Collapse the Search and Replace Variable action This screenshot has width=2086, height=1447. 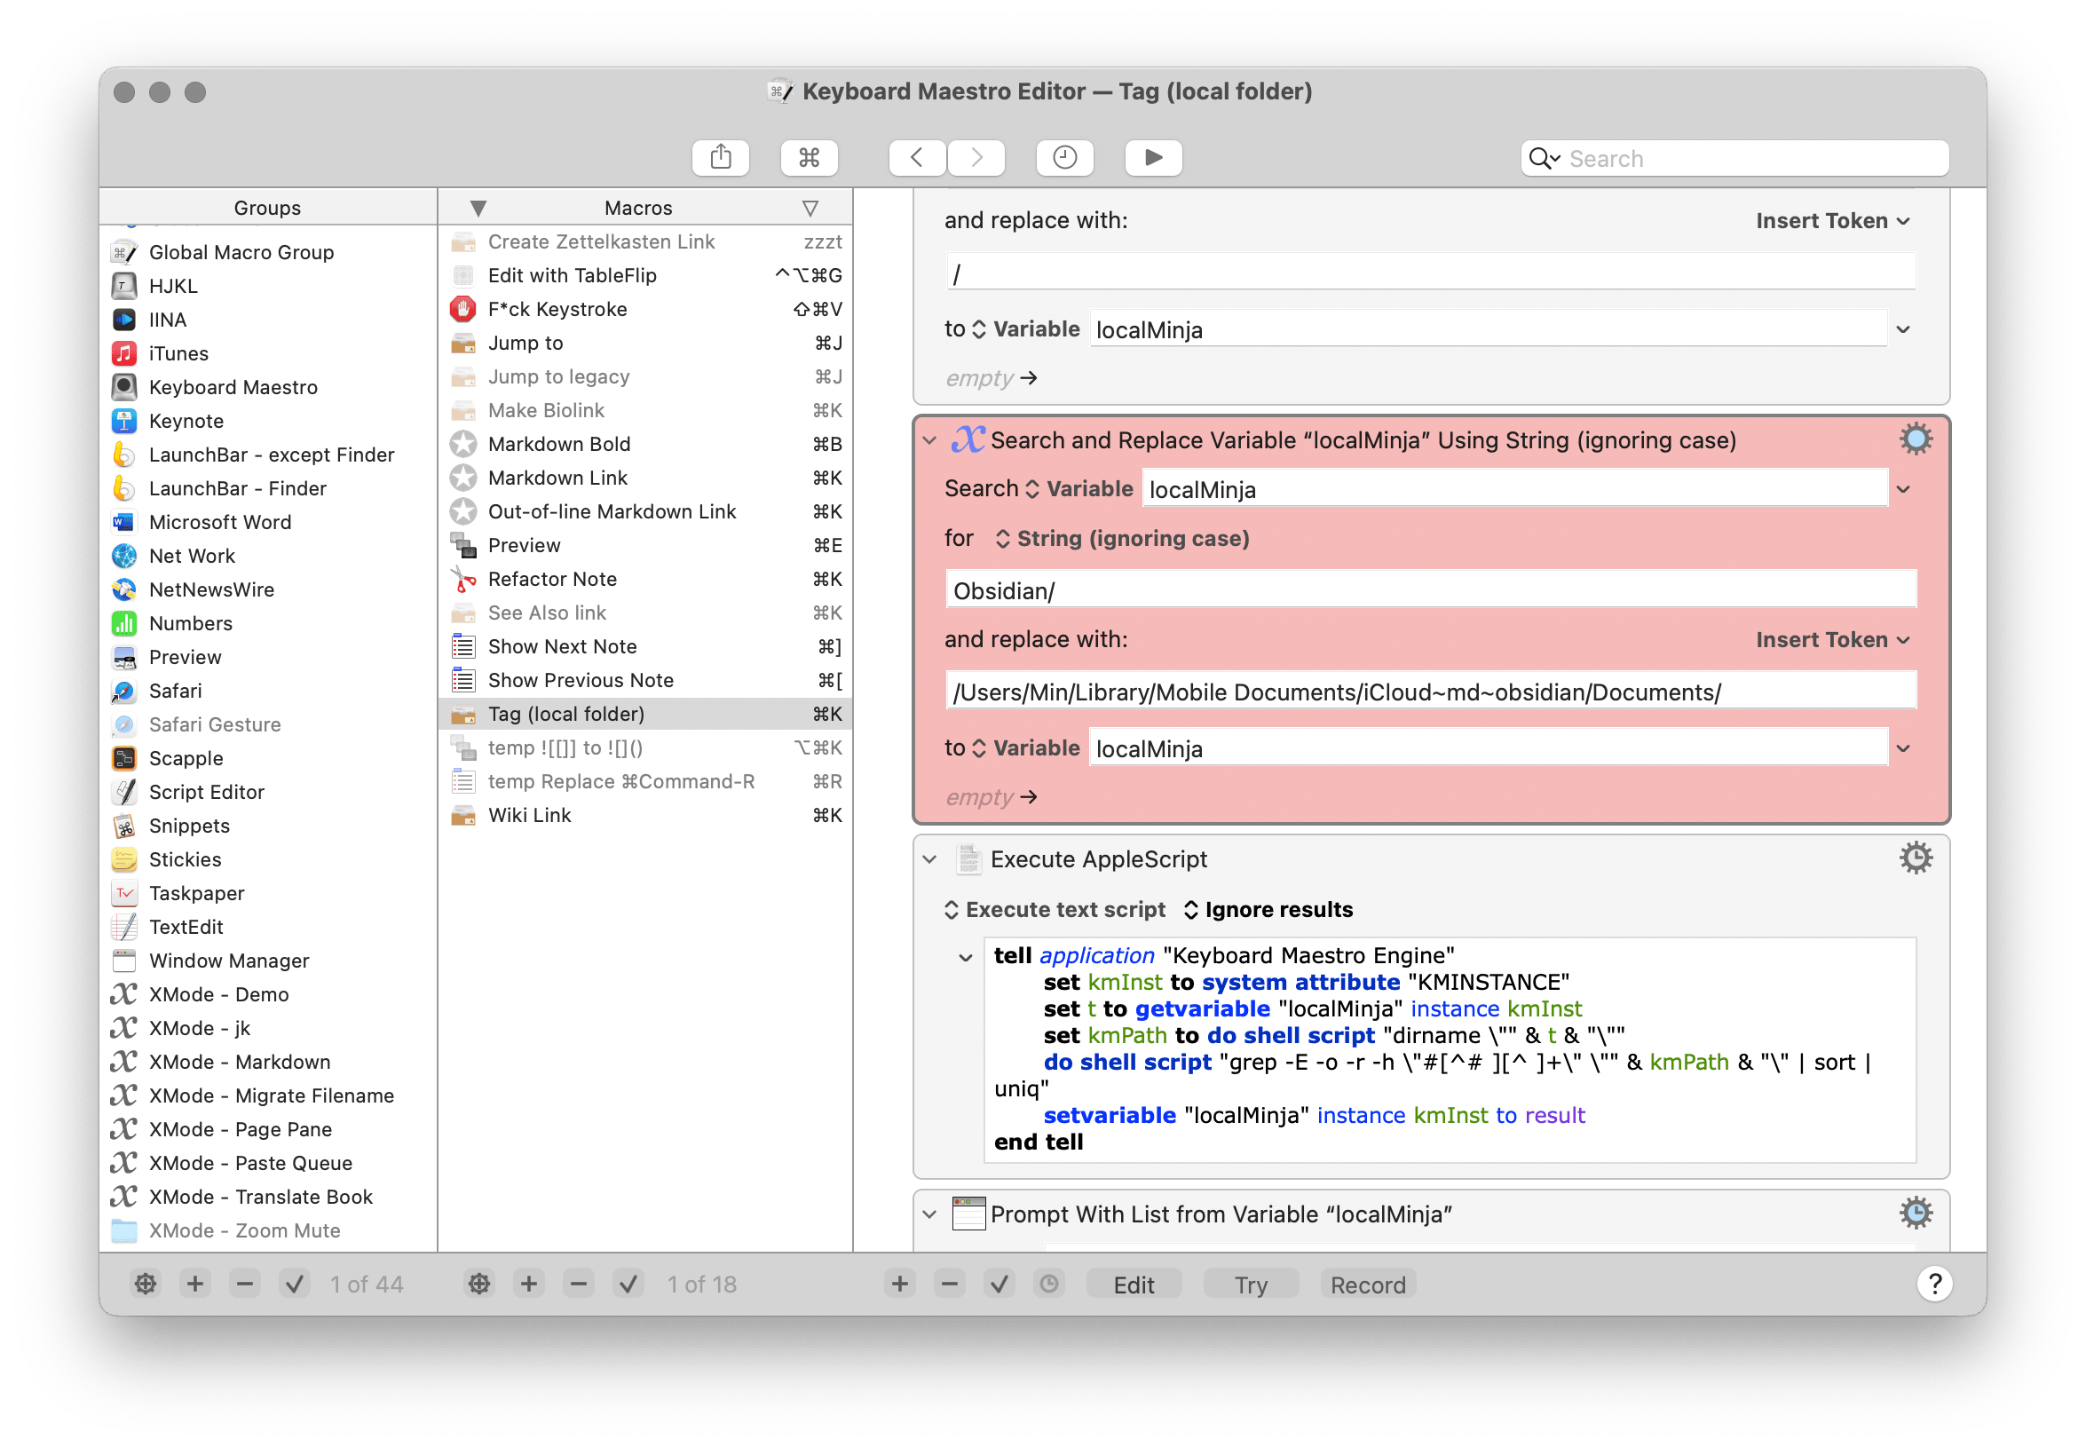point(929,440)
